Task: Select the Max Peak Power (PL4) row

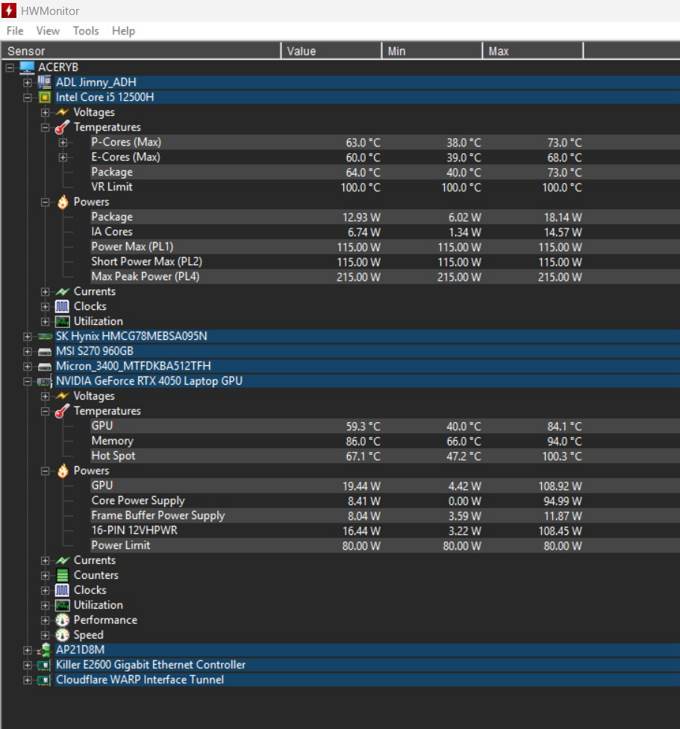Action: tap(385, 276)
